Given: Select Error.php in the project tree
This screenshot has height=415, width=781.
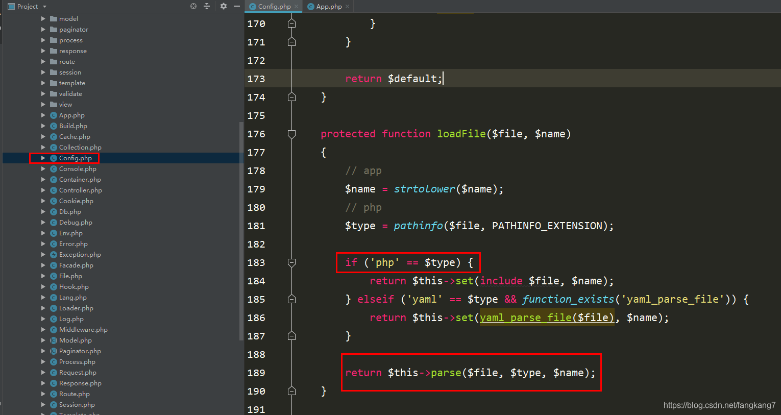Looking at the screenshot, I should pos(74,244).
